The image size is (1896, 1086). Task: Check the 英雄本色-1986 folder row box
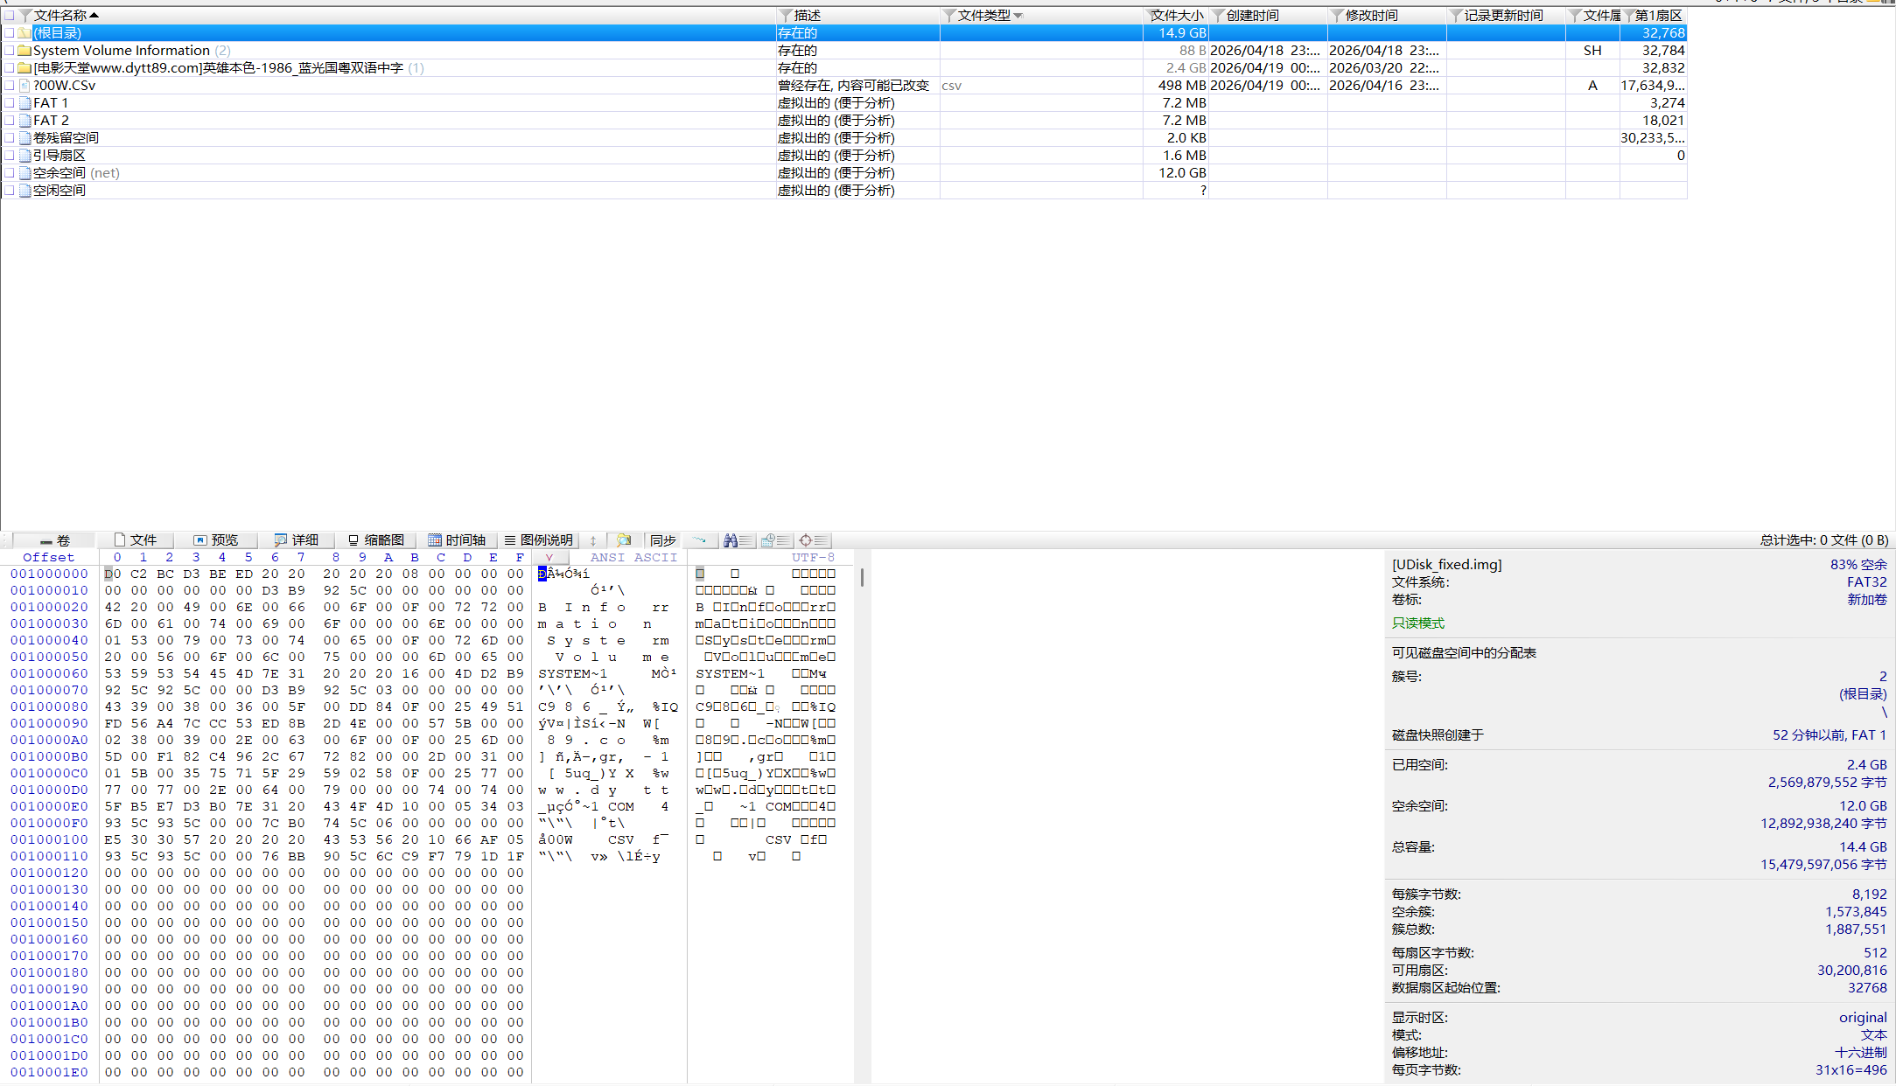click(x=9, y=68)
